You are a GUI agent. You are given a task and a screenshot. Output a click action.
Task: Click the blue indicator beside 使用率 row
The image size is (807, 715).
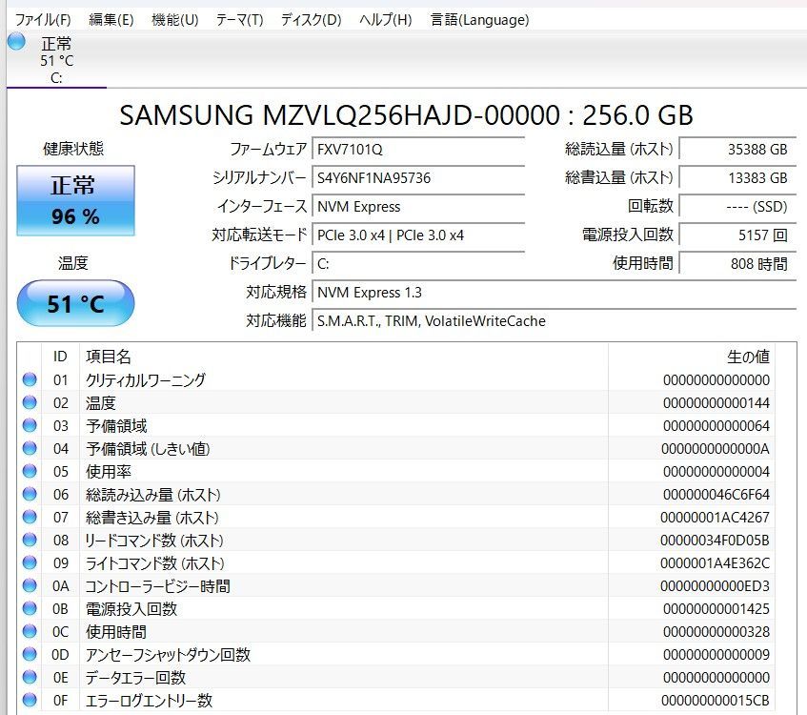tap(30, 471)
